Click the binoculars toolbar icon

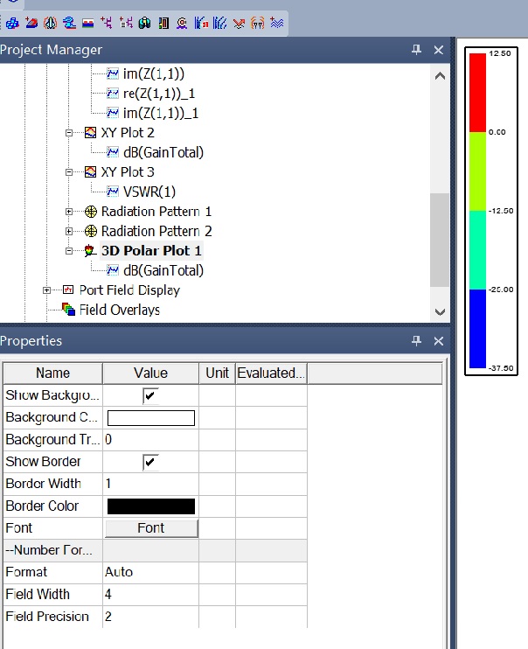click(144, 23)
